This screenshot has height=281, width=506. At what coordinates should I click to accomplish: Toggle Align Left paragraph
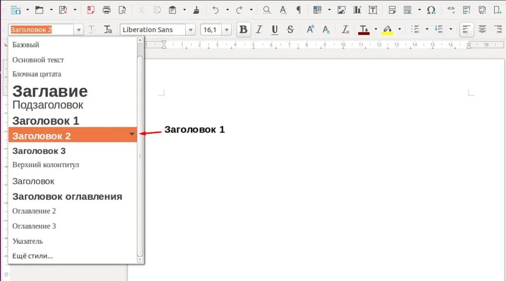[466, 30]
